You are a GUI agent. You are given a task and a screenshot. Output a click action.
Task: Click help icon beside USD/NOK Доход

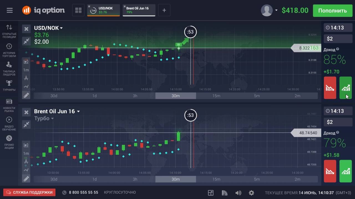click(338, 49)
